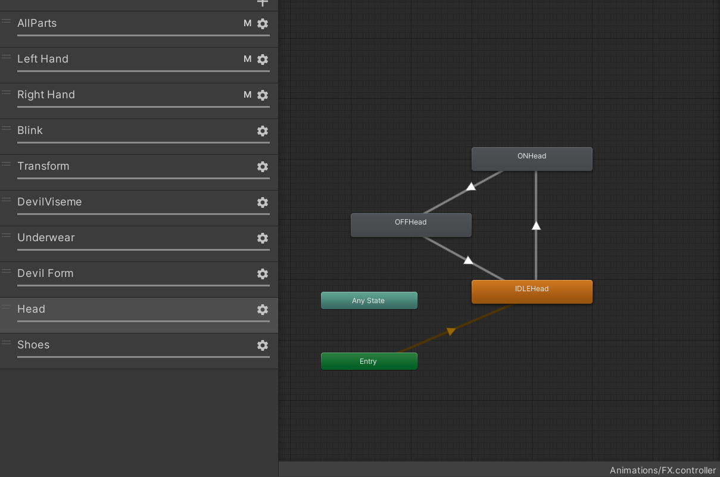Click the green Entry node

369,361
